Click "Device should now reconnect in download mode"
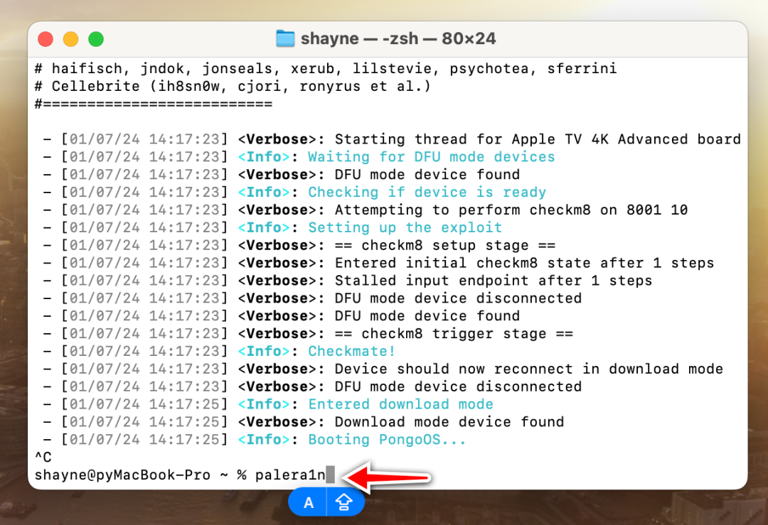The image size is (768, 525). 528,369
